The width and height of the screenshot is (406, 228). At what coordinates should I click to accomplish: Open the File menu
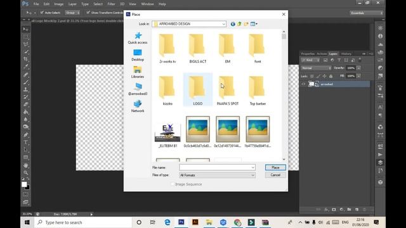[x=36, y=4]
